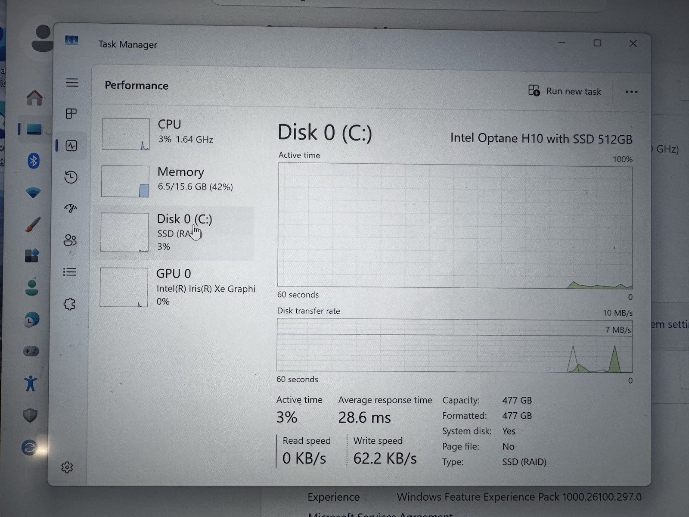This screenshot has width=689, height=517.
Task: Click the Task Manager app icon in title bar
Action: [71, 40]
